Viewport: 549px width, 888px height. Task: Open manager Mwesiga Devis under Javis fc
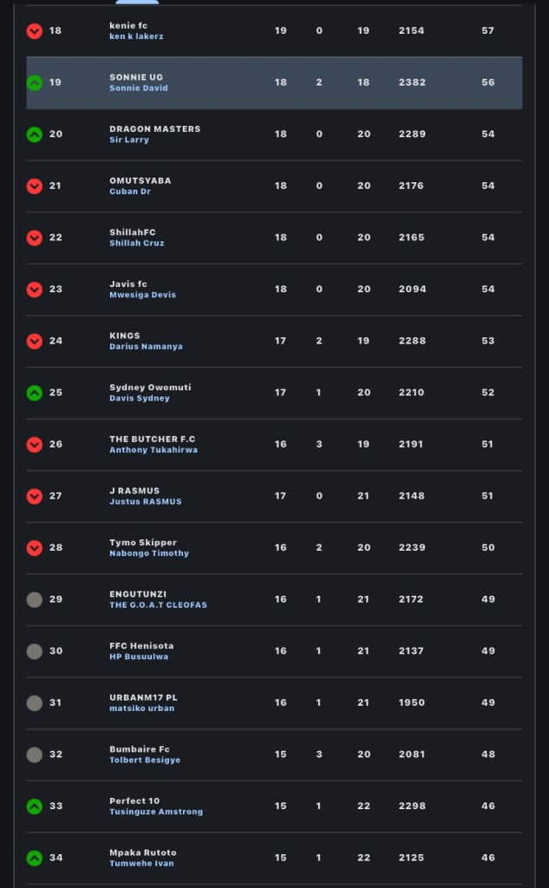[x=142, y=295]
